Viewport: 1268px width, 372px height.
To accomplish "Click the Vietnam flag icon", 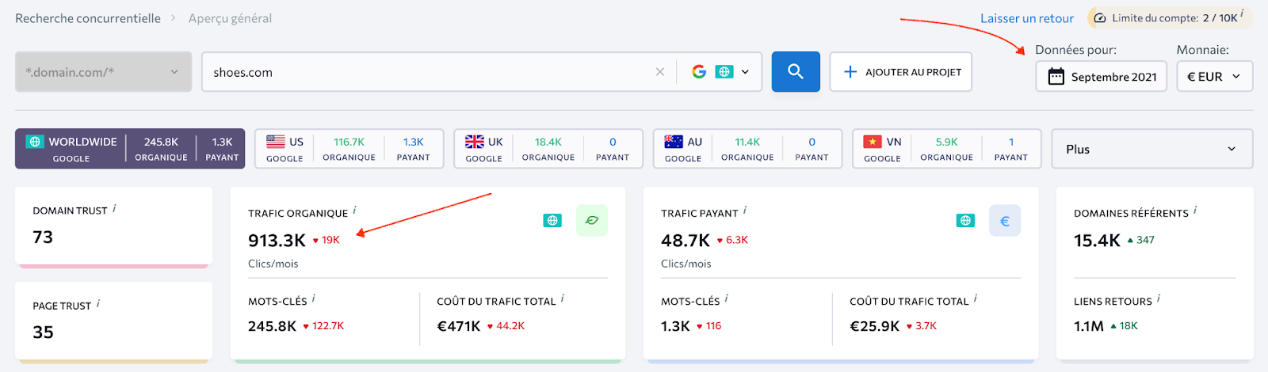I will click(x=873, y=142).
